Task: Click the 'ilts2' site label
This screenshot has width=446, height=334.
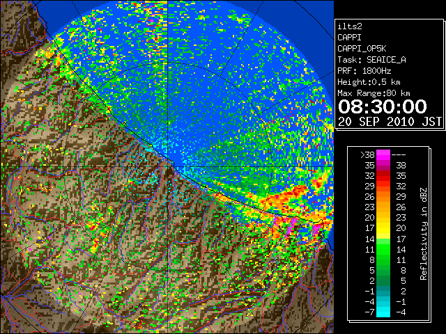Action: [x=350, y=26]
